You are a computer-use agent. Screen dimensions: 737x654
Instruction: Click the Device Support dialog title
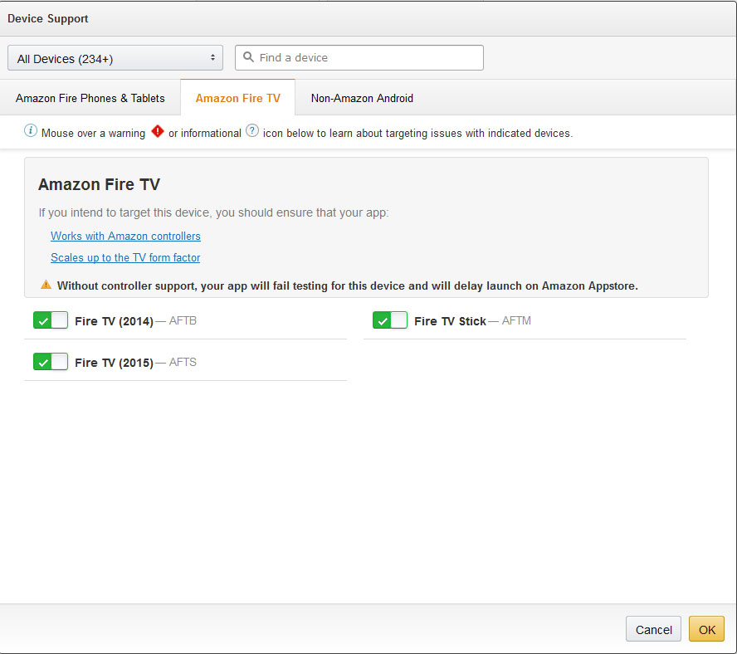coord(48,19)
